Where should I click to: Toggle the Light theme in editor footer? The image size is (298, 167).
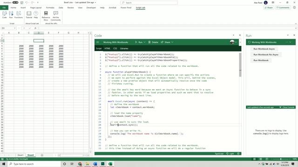230,154
